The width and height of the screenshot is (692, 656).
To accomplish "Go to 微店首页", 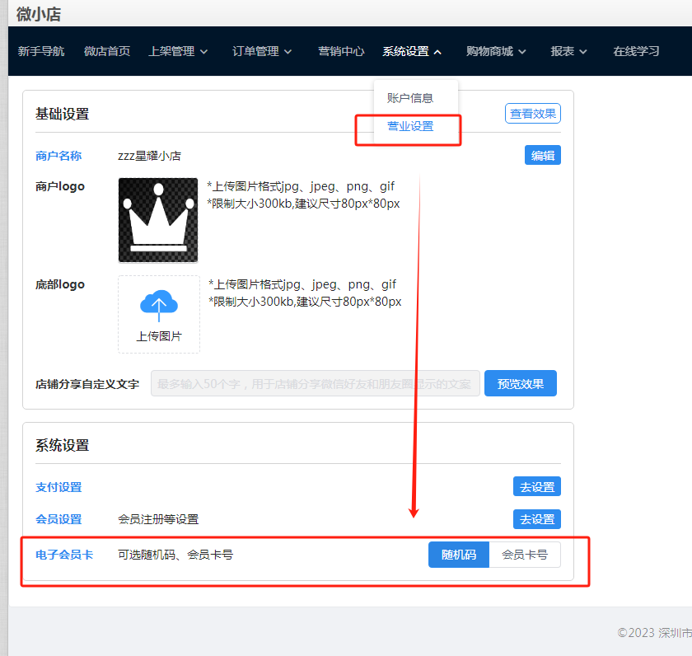I will (107, 51).
